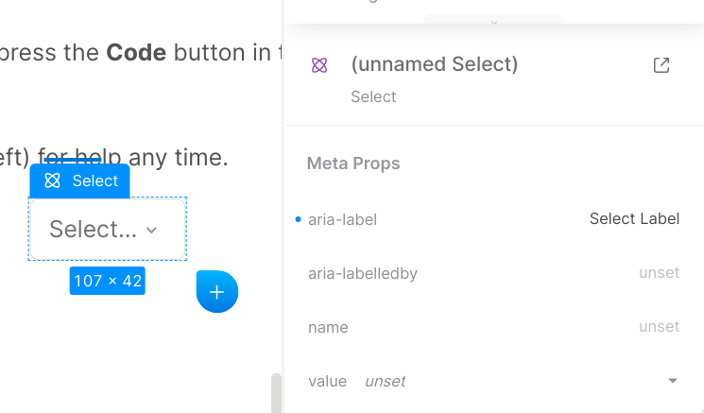The image size is (704, 413).
Task: Select the blue Select element tag on canvas
Action: click(80, 181)
